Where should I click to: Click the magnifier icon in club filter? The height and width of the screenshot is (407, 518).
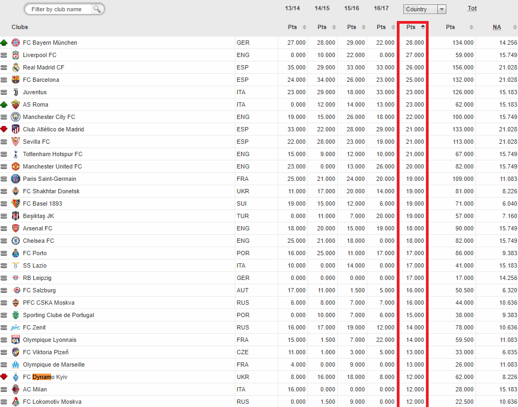point(97,9)
